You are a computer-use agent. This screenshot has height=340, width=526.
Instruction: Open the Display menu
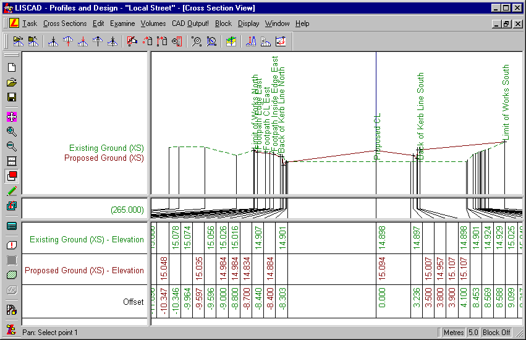[248, 23]
